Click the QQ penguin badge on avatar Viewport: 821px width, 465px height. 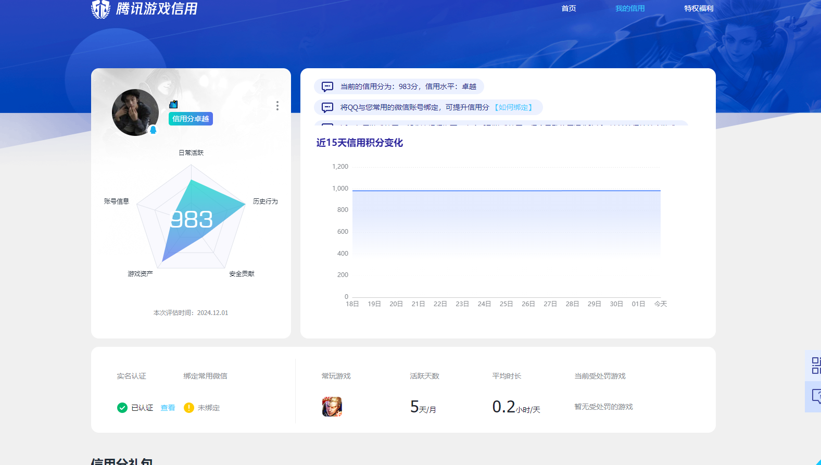click(x=153, y=130)
